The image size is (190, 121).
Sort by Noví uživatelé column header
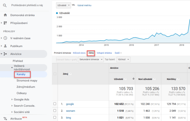click(x=145, y=79)
